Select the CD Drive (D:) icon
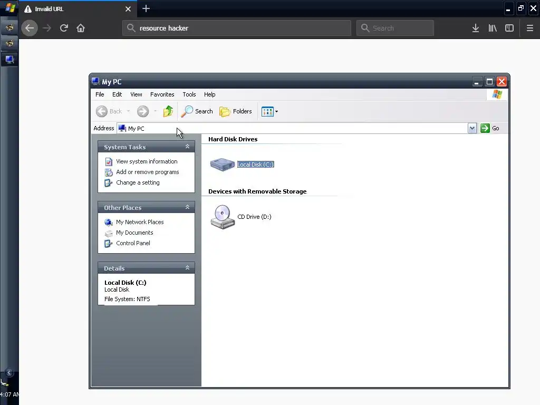Screen dimensions: 540x405 click(x=223, y=217)
